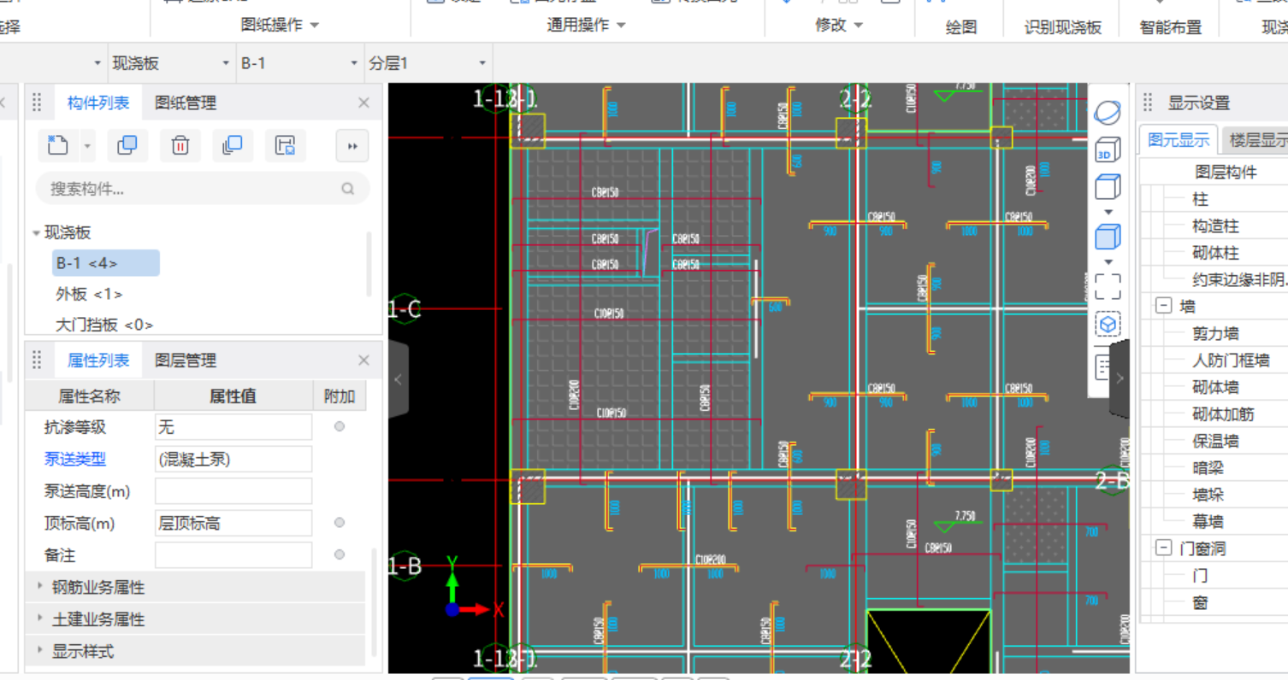Select the 构造柱 layer row
Screen dimensions: 1288x680
[1214, 226]
